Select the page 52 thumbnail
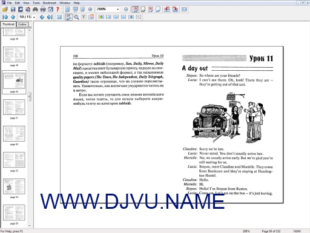 click(14, 134)
